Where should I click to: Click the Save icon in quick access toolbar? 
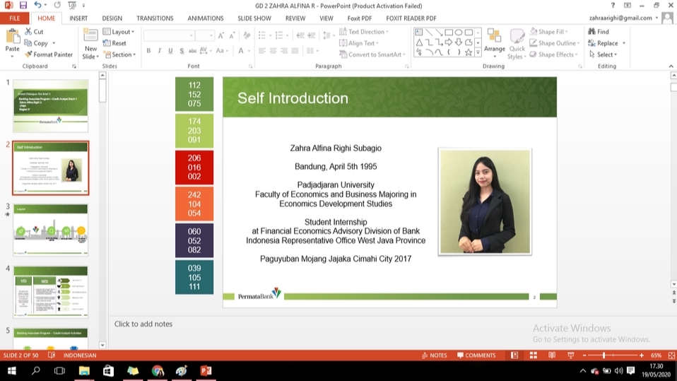click(23, 6)
